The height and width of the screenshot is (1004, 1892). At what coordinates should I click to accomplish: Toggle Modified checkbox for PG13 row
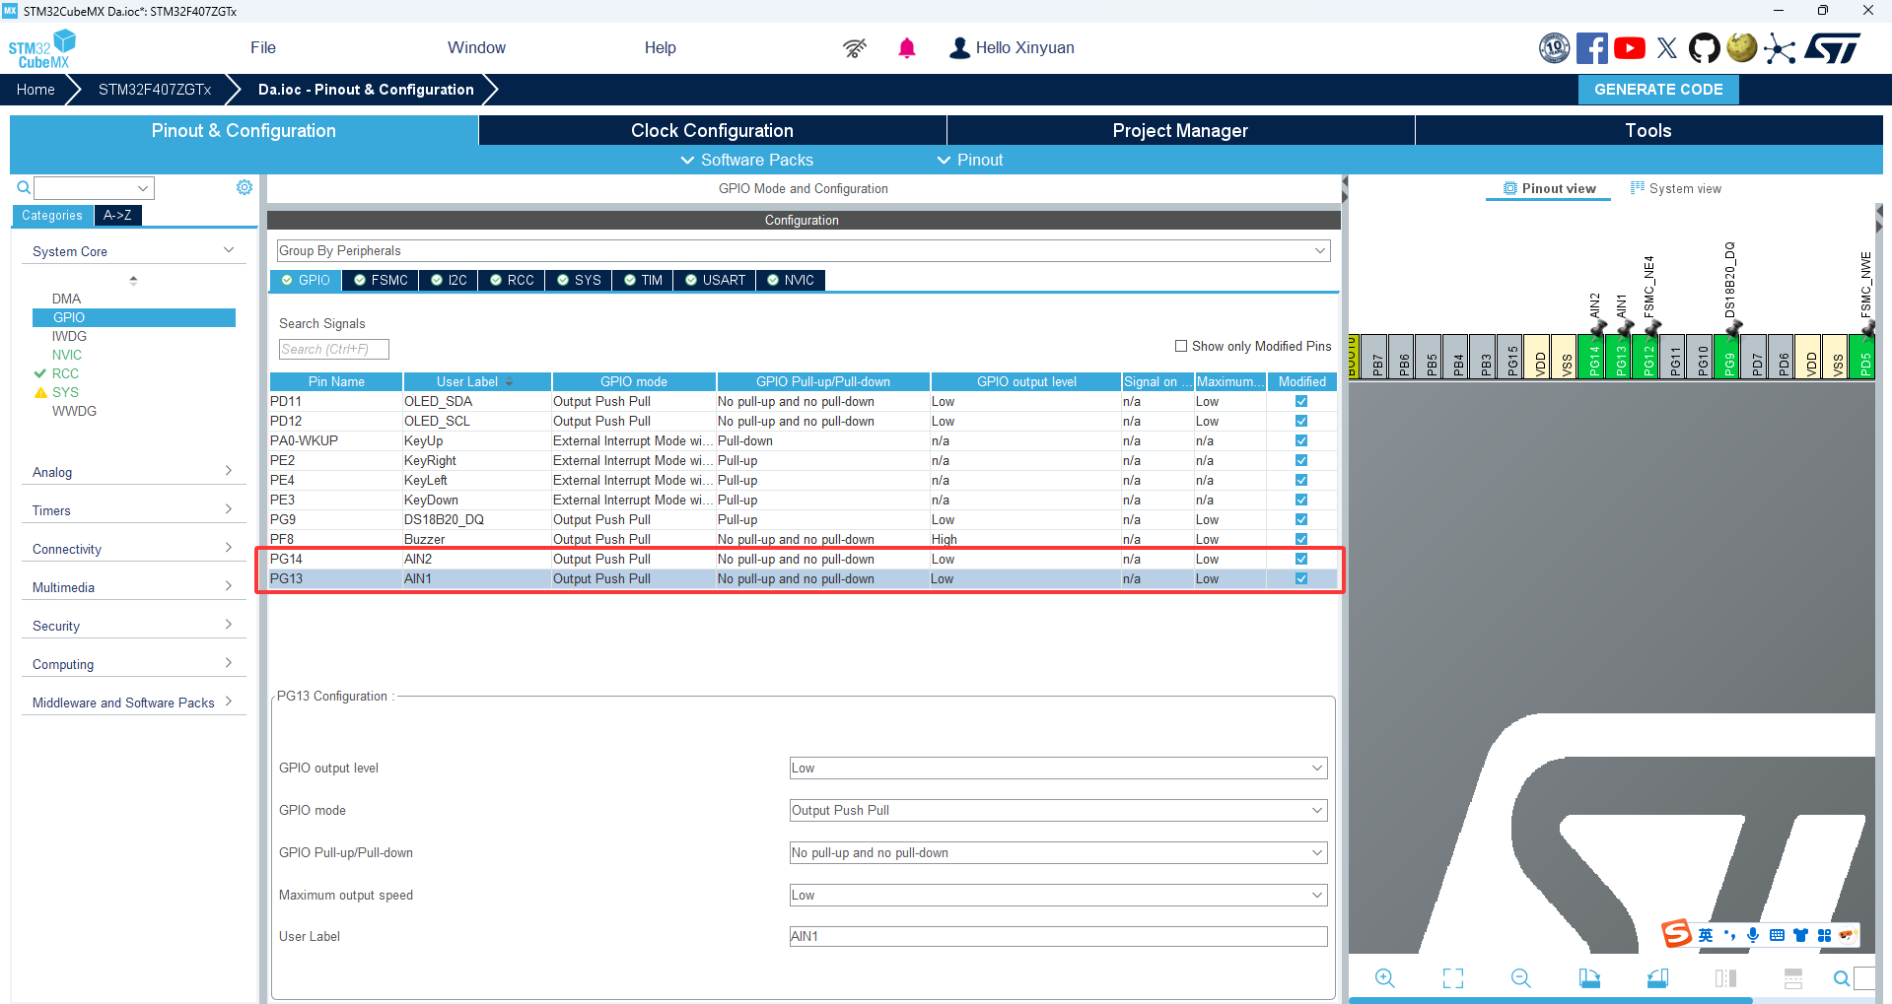point(1301,578)
